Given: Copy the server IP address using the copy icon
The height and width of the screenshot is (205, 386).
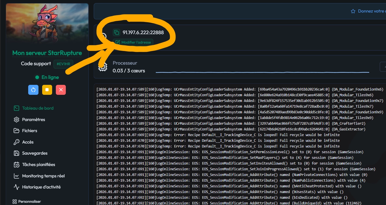Looking at the screenshot, I should tap(117, 32).
